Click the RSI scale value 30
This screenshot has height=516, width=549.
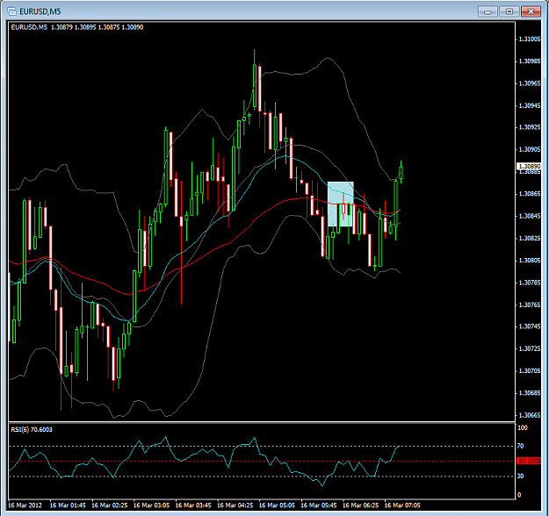coord(521,476)
